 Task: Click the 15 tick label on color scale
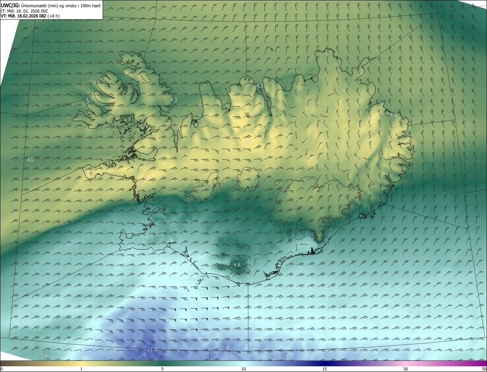325,369
